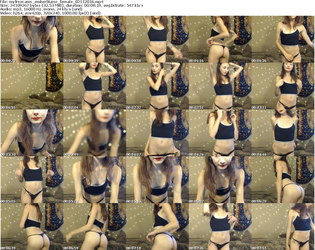Select the frame stamped 00:01:16
Viewport: 315px width, 250px height.
(220, 39)
